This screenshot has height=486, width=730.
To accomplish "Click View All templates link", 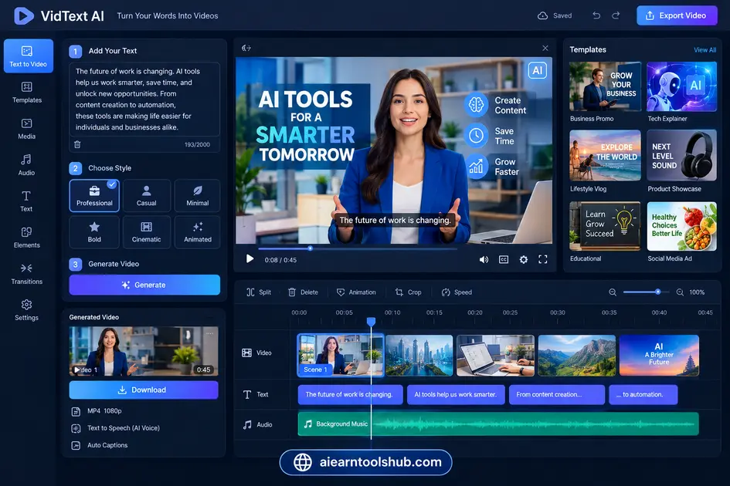I will (x=705, y=50).
